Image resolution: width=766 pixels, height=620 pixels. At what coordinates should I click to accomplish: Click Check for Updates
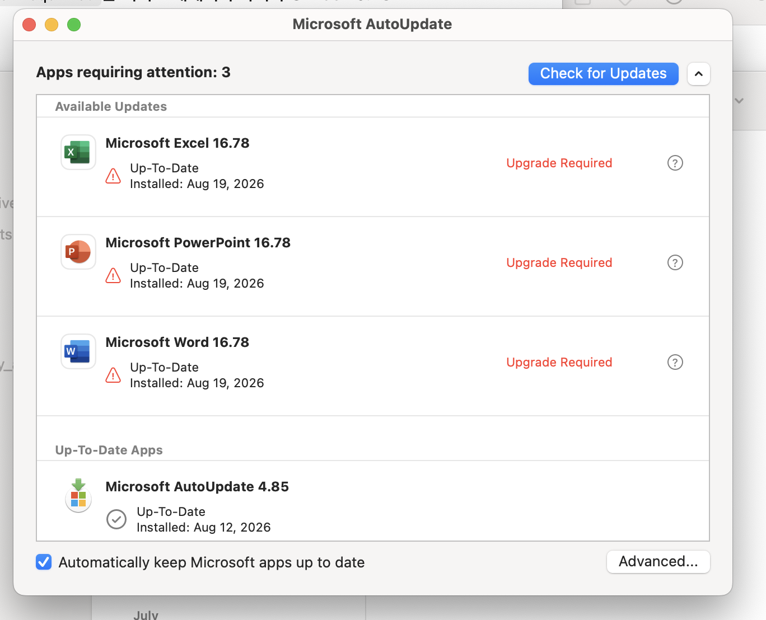click(604, 74)
